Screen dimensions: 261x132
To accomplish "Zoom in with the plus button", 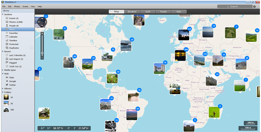I will (x=42, y=34).
